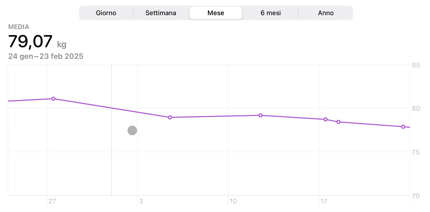Image resolution: width=430 pixels, height=212 pixels.
Task: Switch to the Anno view
Action: [x=326, y=13]
